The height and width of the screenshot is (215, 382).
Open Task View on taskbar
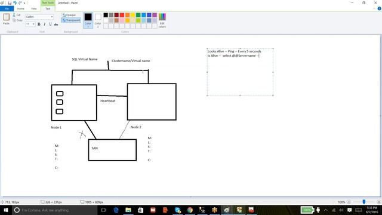pyautogui.click(x=103, y=210)
